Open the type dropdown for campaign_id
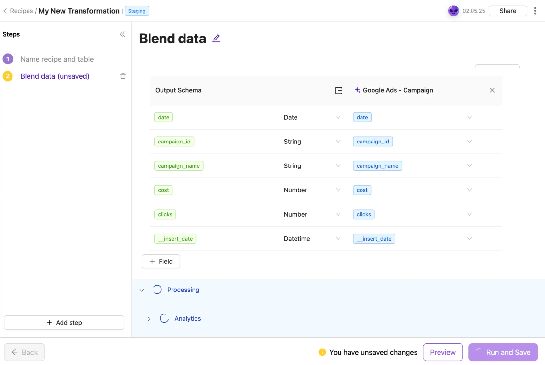The image size is (545, 365). click(338, 142)
